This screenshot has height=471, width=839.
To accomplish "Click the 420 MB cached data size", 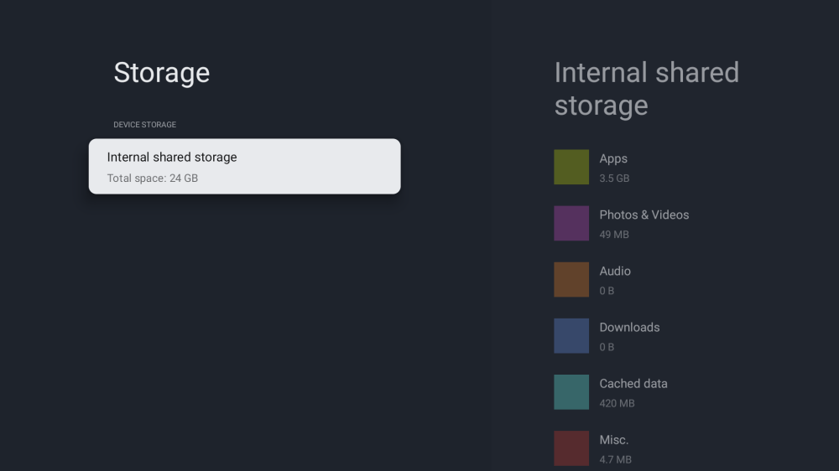I will 617,403.
